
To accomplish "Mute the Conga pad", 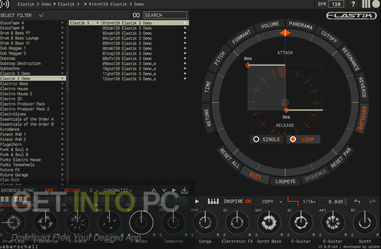I will pos(217,235).
